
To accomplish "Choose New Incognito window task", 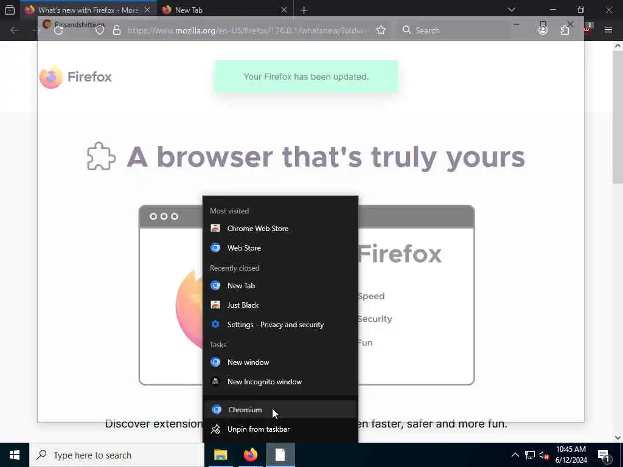I will (280, 382).
